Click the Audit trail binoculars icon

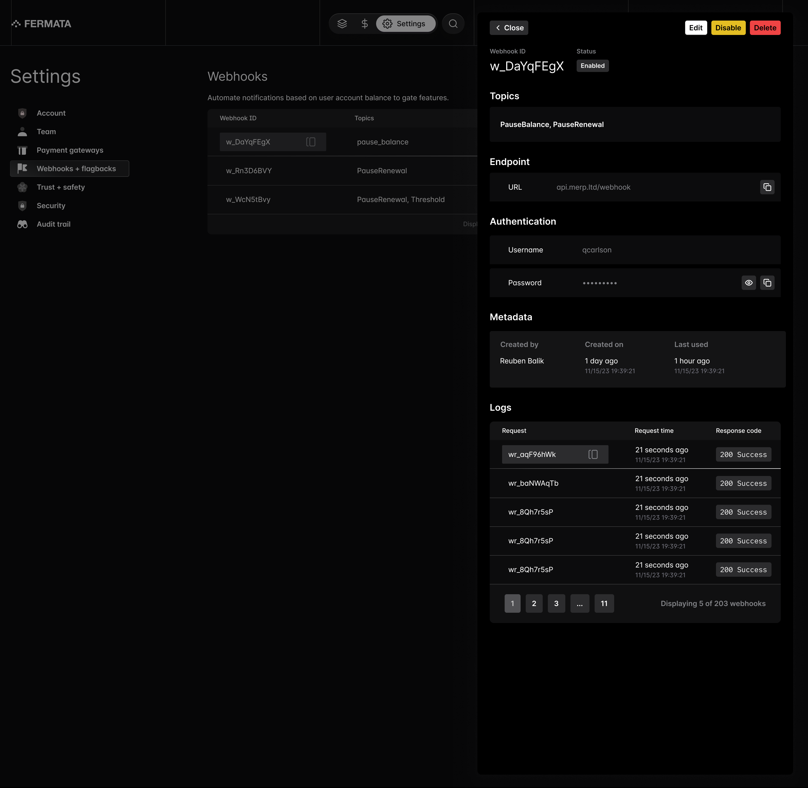pyautogui.click(x=22, y=224)
